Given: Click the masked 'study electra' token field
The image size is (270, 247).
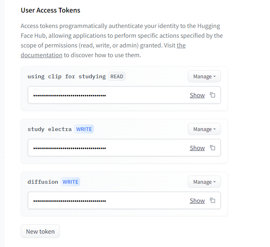Looking at the screenshot, I should coord(124,148).
